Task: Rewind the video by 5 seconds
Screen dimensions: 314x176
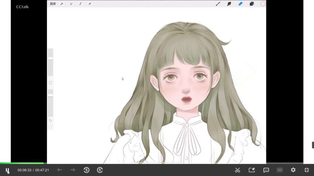Action: coord(86,170)
